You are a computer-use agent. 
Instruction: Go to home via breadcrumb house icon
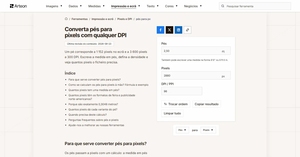[x=66, y=19]
